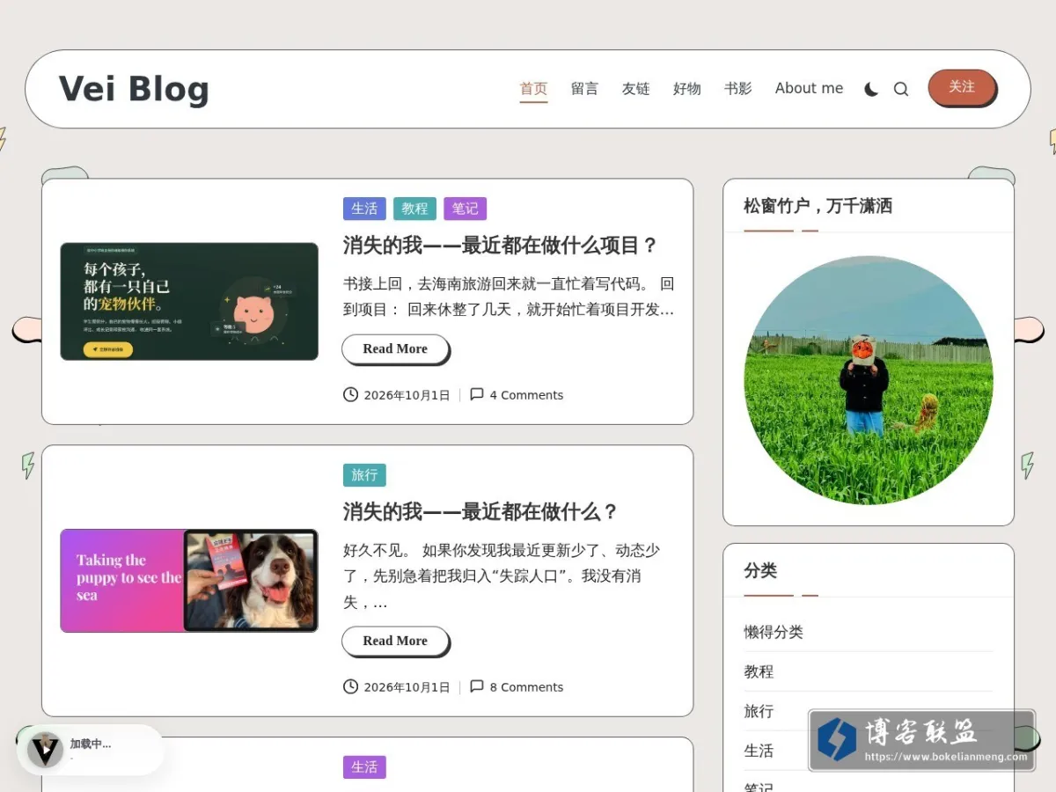Open the 教程 category in sidebar
Viewport: 1056px width, 792px height.
759,671
